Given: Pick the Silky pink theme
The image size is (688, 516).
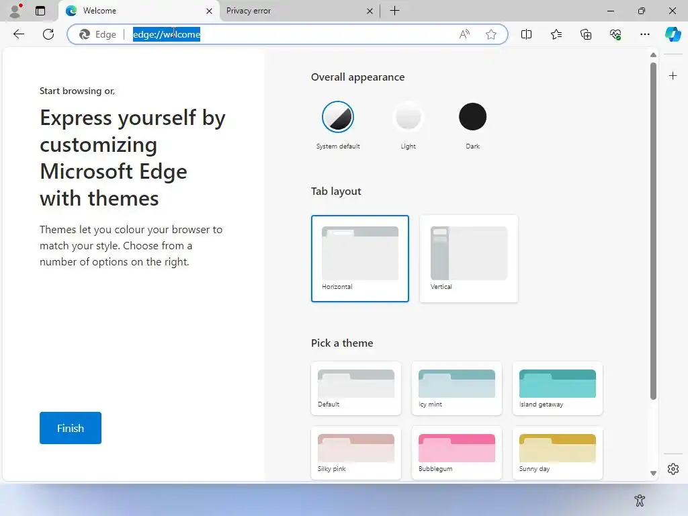Looking at the screenshot, I should 356,452.
